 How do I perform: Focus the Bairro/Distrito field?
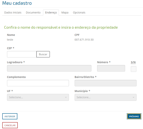(105, 83)
